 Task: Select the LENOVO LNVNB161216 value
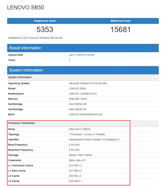click(x=83, y=94)
